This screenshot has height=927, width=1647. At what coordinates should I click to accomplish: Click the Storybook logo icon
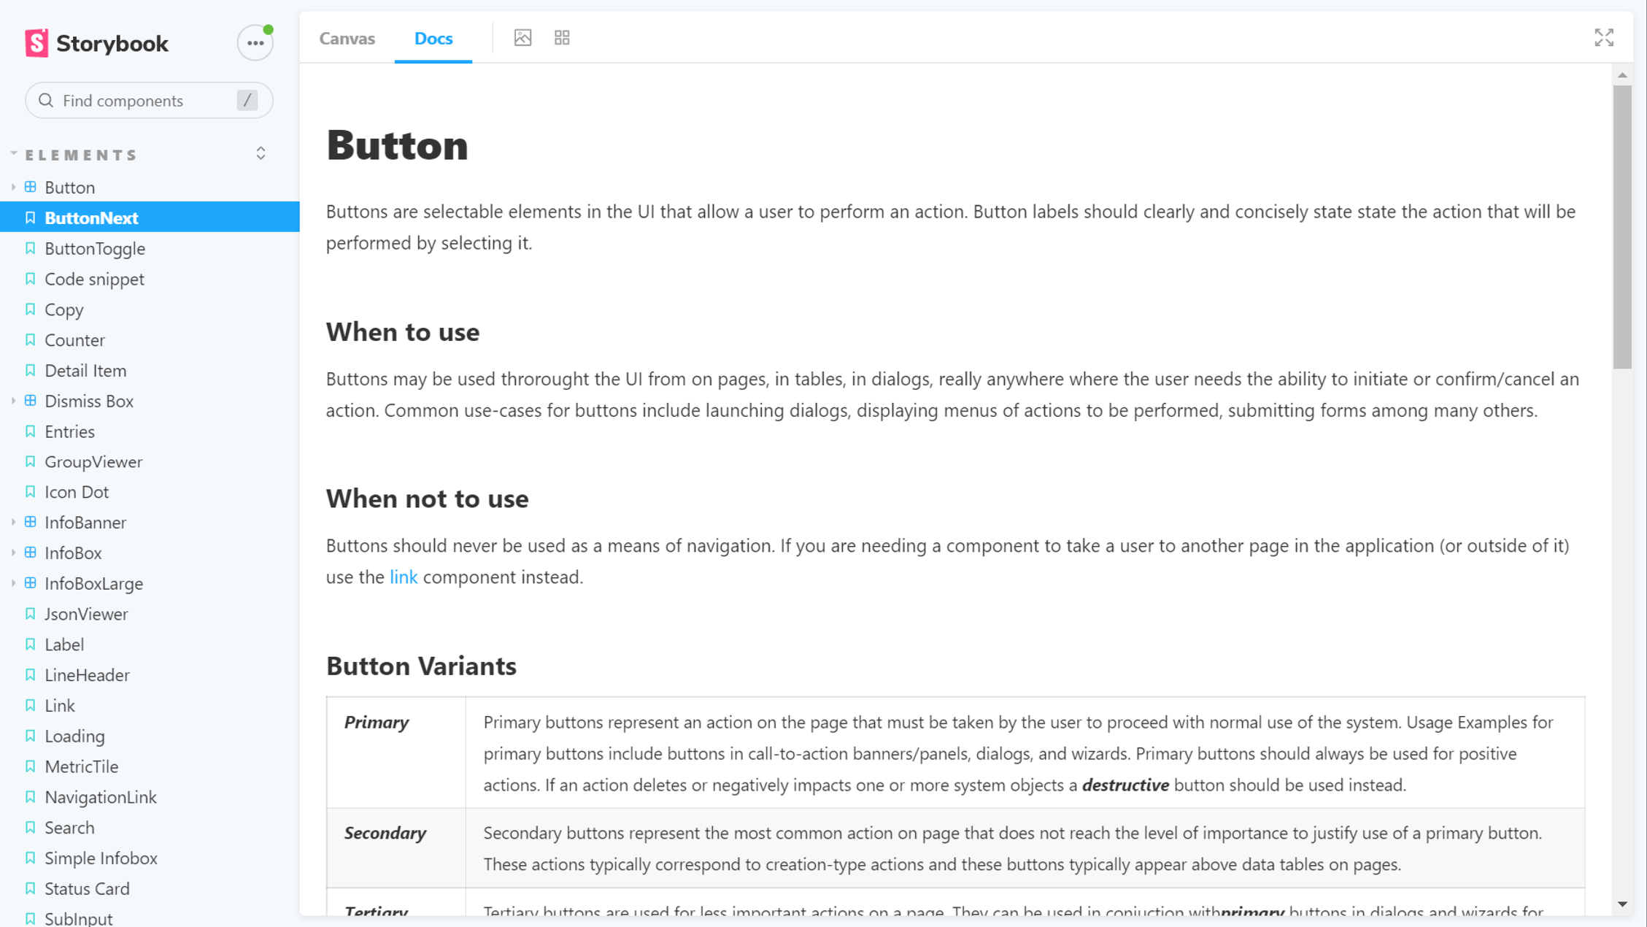click(38, 42)
